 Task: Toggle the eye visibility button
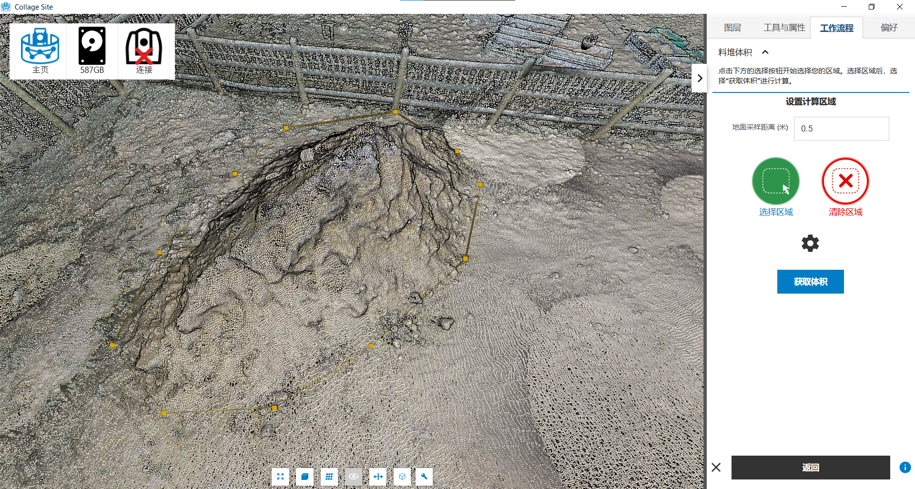(x=354, y=476)
